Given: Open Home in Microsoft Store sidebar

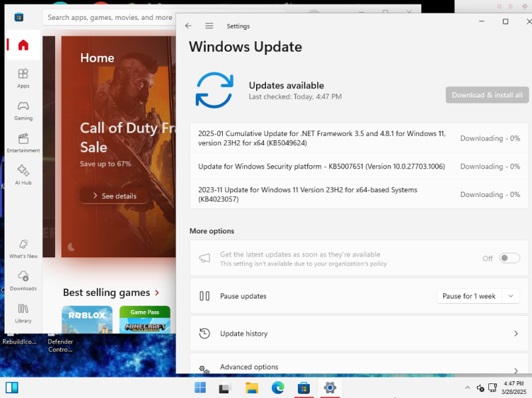Looking at the screenshot, I should coord(23,45).
